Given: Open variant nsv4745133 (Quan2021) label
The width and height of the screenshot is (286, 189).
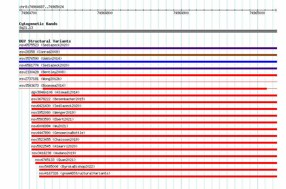Looking at the screenshot, I should click(x=56, y=160).
